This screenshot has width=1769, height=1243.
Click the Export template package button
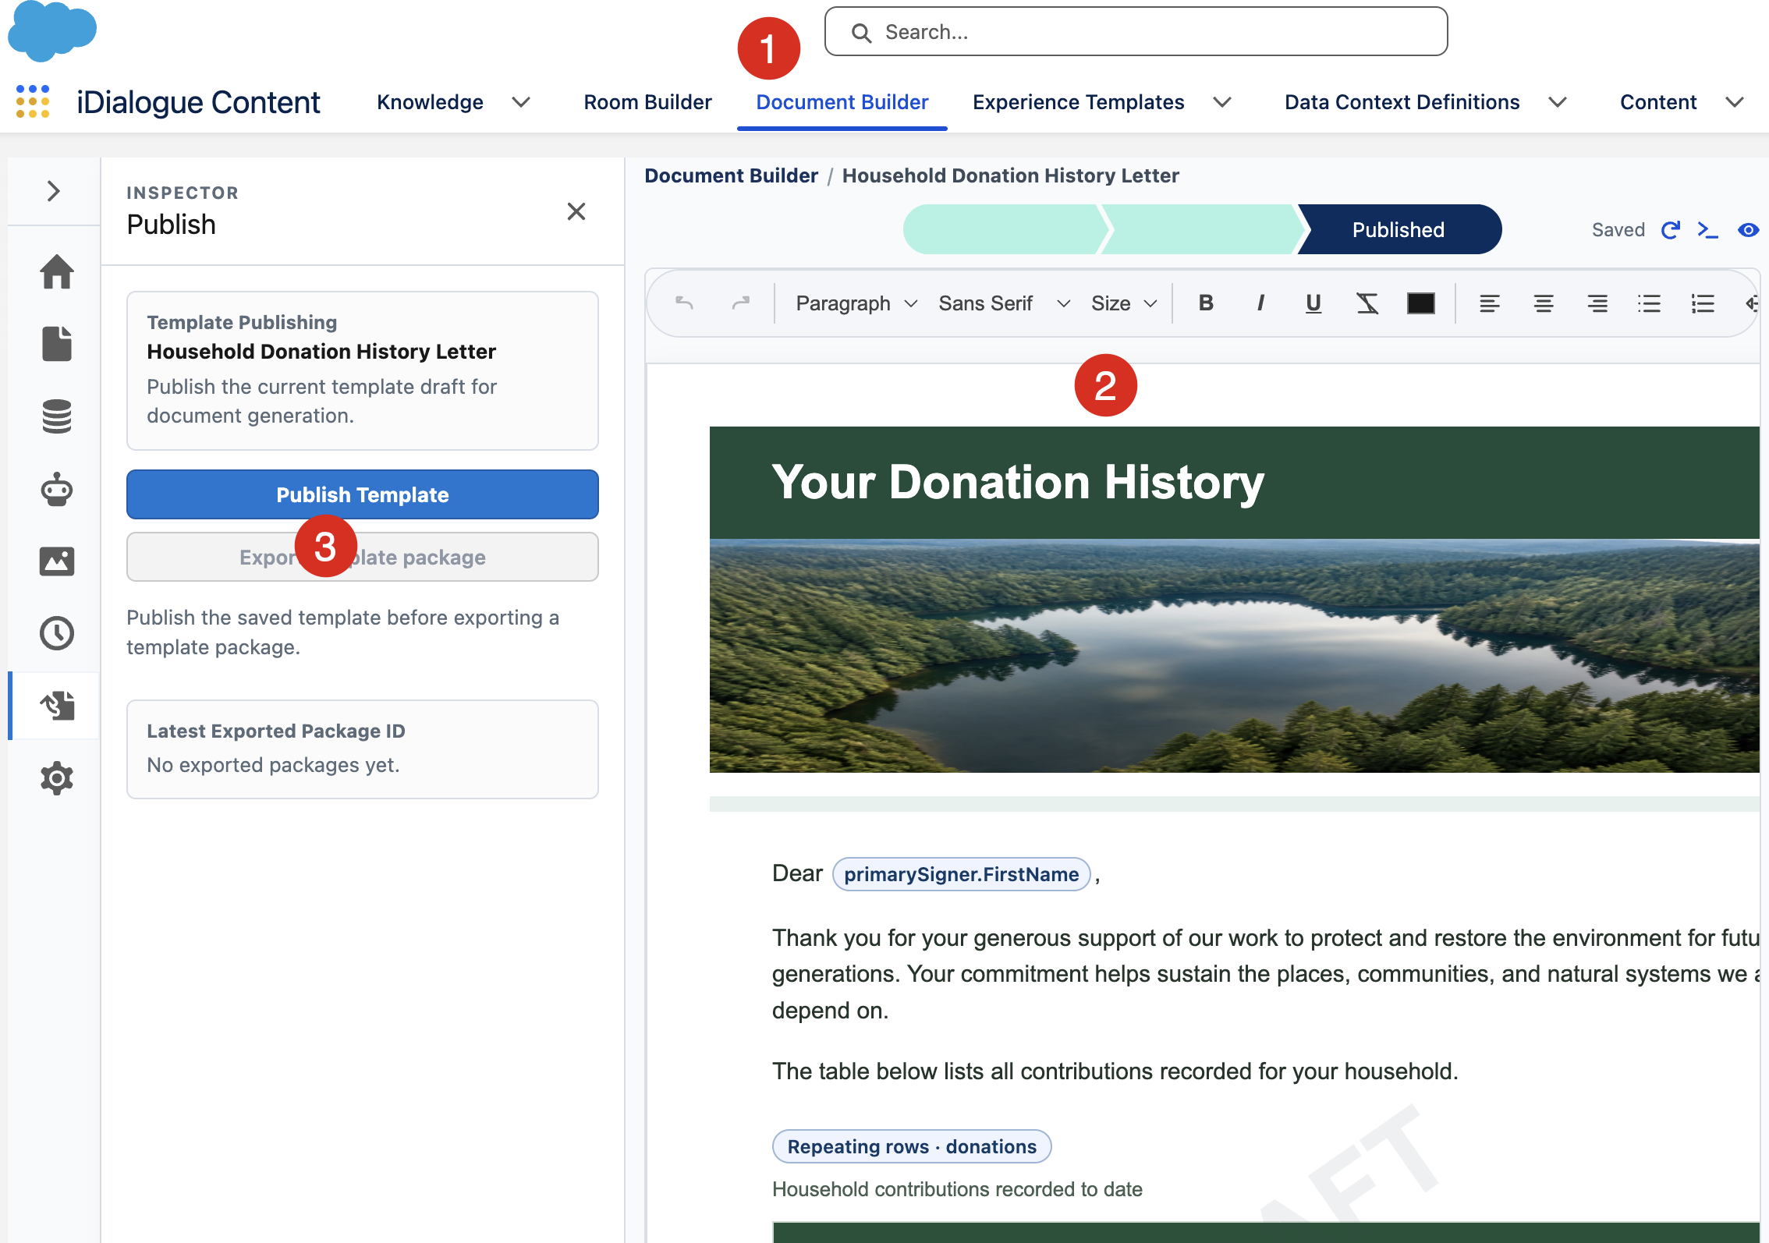pos(363,557)
